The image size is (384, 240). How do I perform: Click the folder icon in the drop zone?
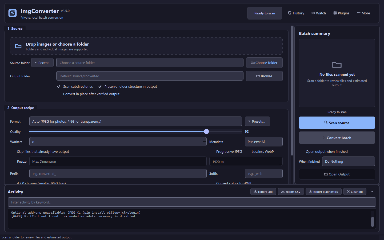pyautogui.click(x=18, y=46)
